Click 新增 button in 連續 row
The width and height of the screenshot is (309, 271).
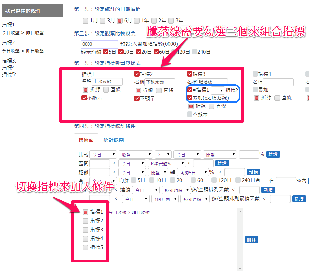pos(268,190)
